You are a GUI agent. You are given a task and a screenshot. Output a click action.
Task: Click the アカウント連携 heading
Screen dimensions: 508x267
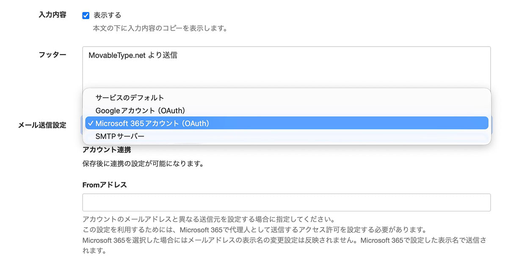pyautogui.click(x=106, y=150)
